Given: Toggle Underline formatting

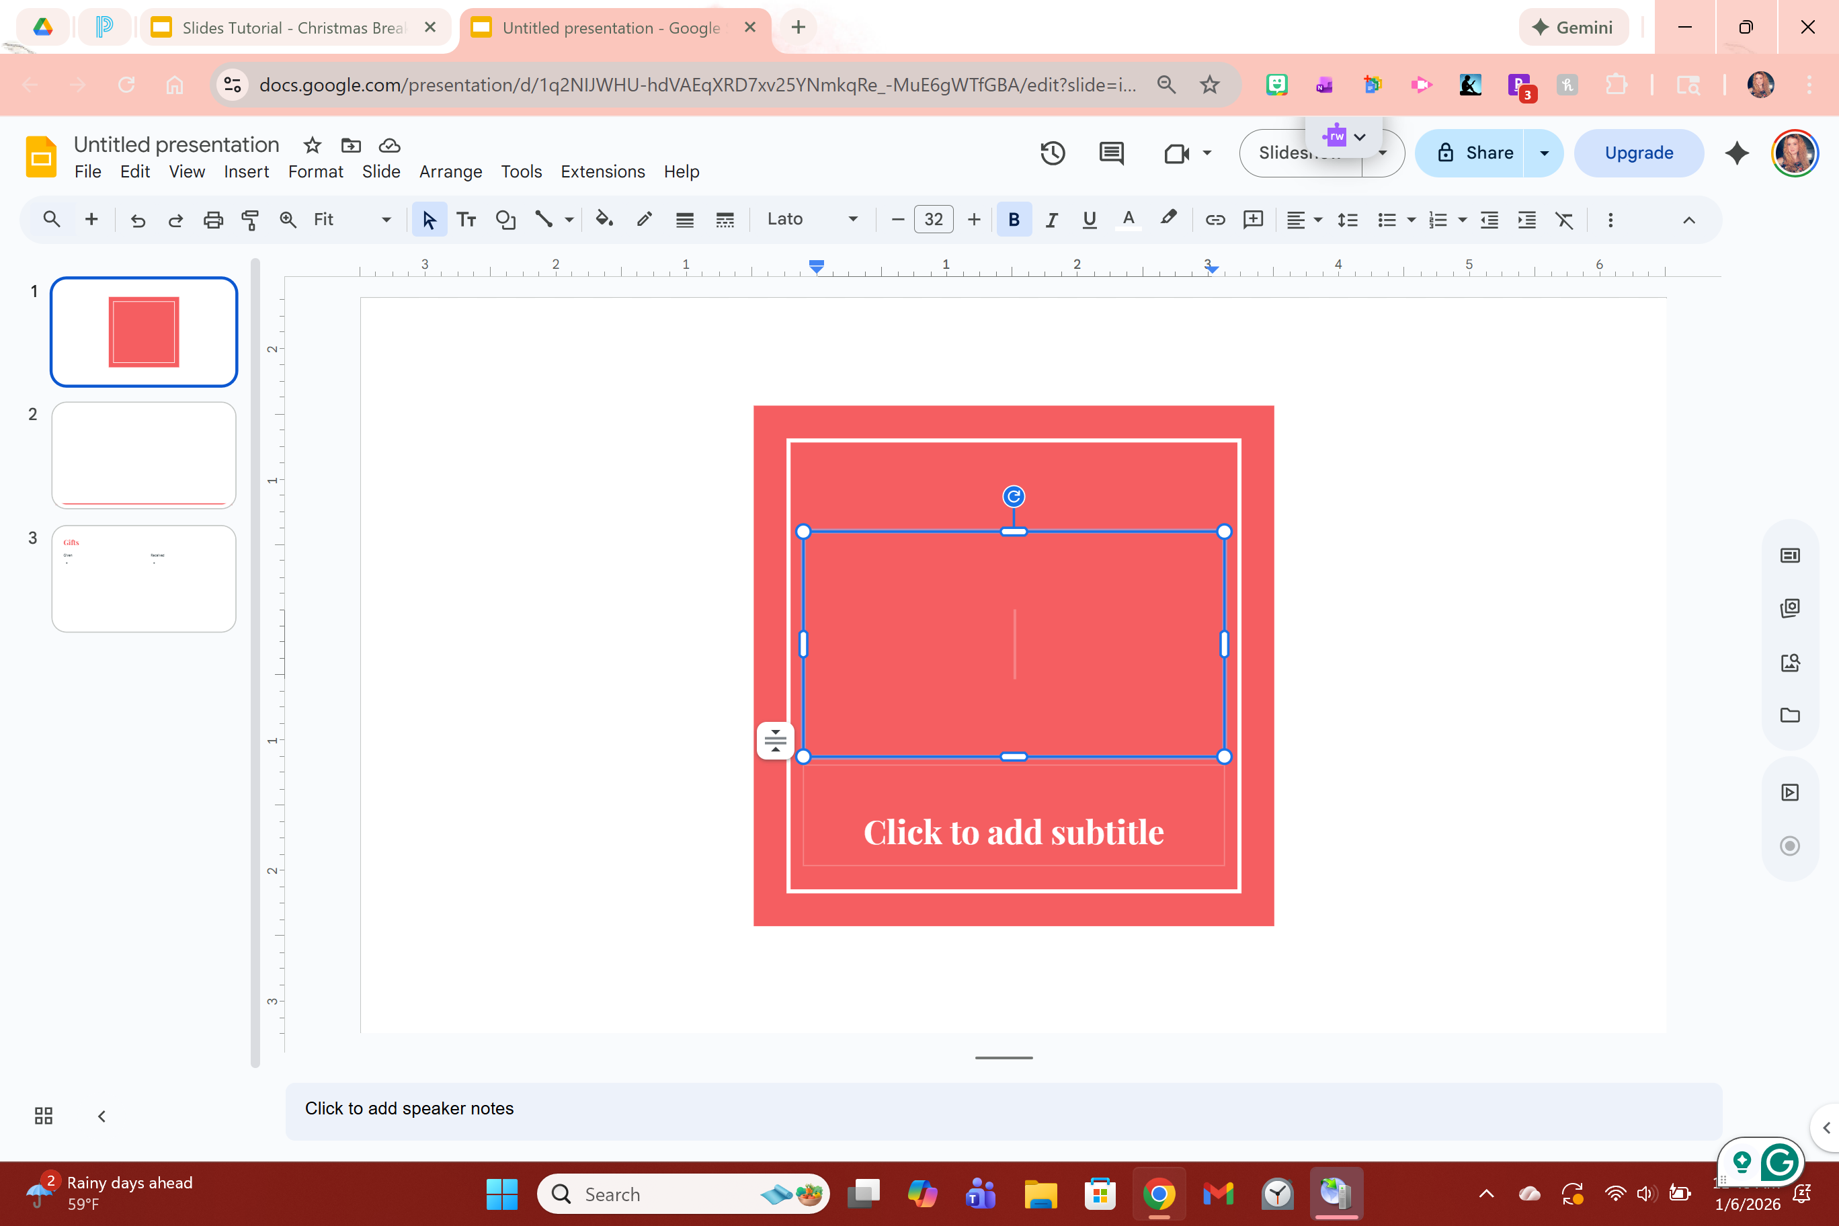Looking at the screenshot, I should [x=1089, y=220].
